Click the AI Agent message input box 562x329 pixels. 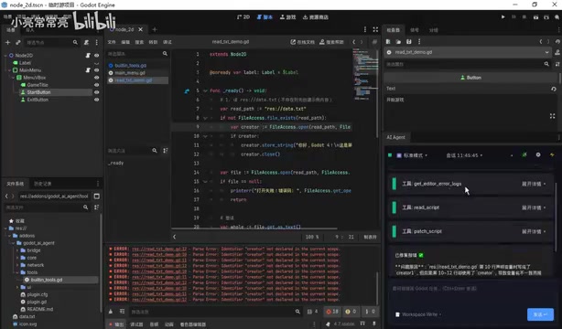click(471, 294)
